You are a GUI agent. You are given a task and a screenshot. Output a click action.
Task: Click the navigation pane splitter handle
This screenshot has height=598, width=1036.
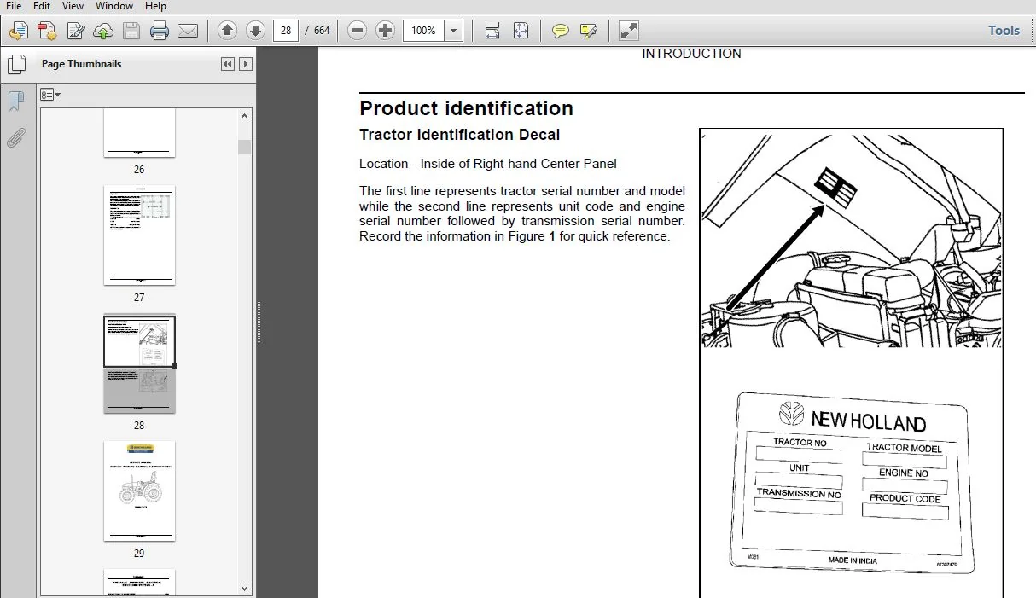click(259, 323)
